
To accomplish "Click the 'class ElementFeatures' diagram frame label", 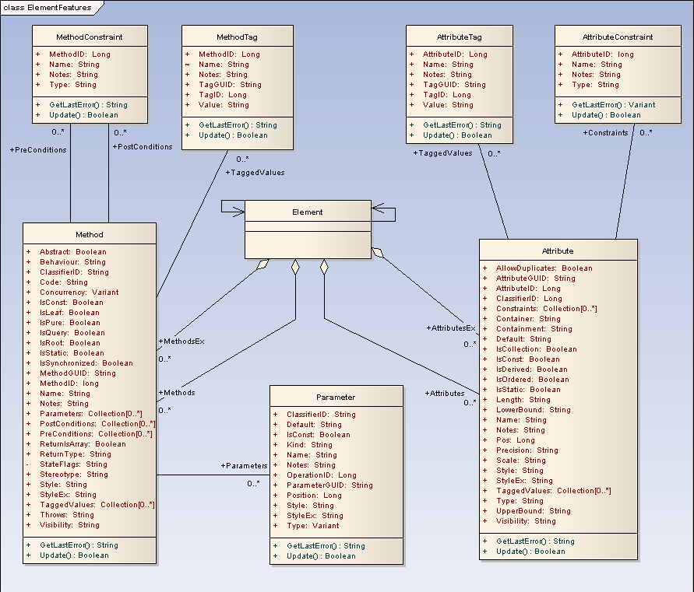I will coord(48,8).
